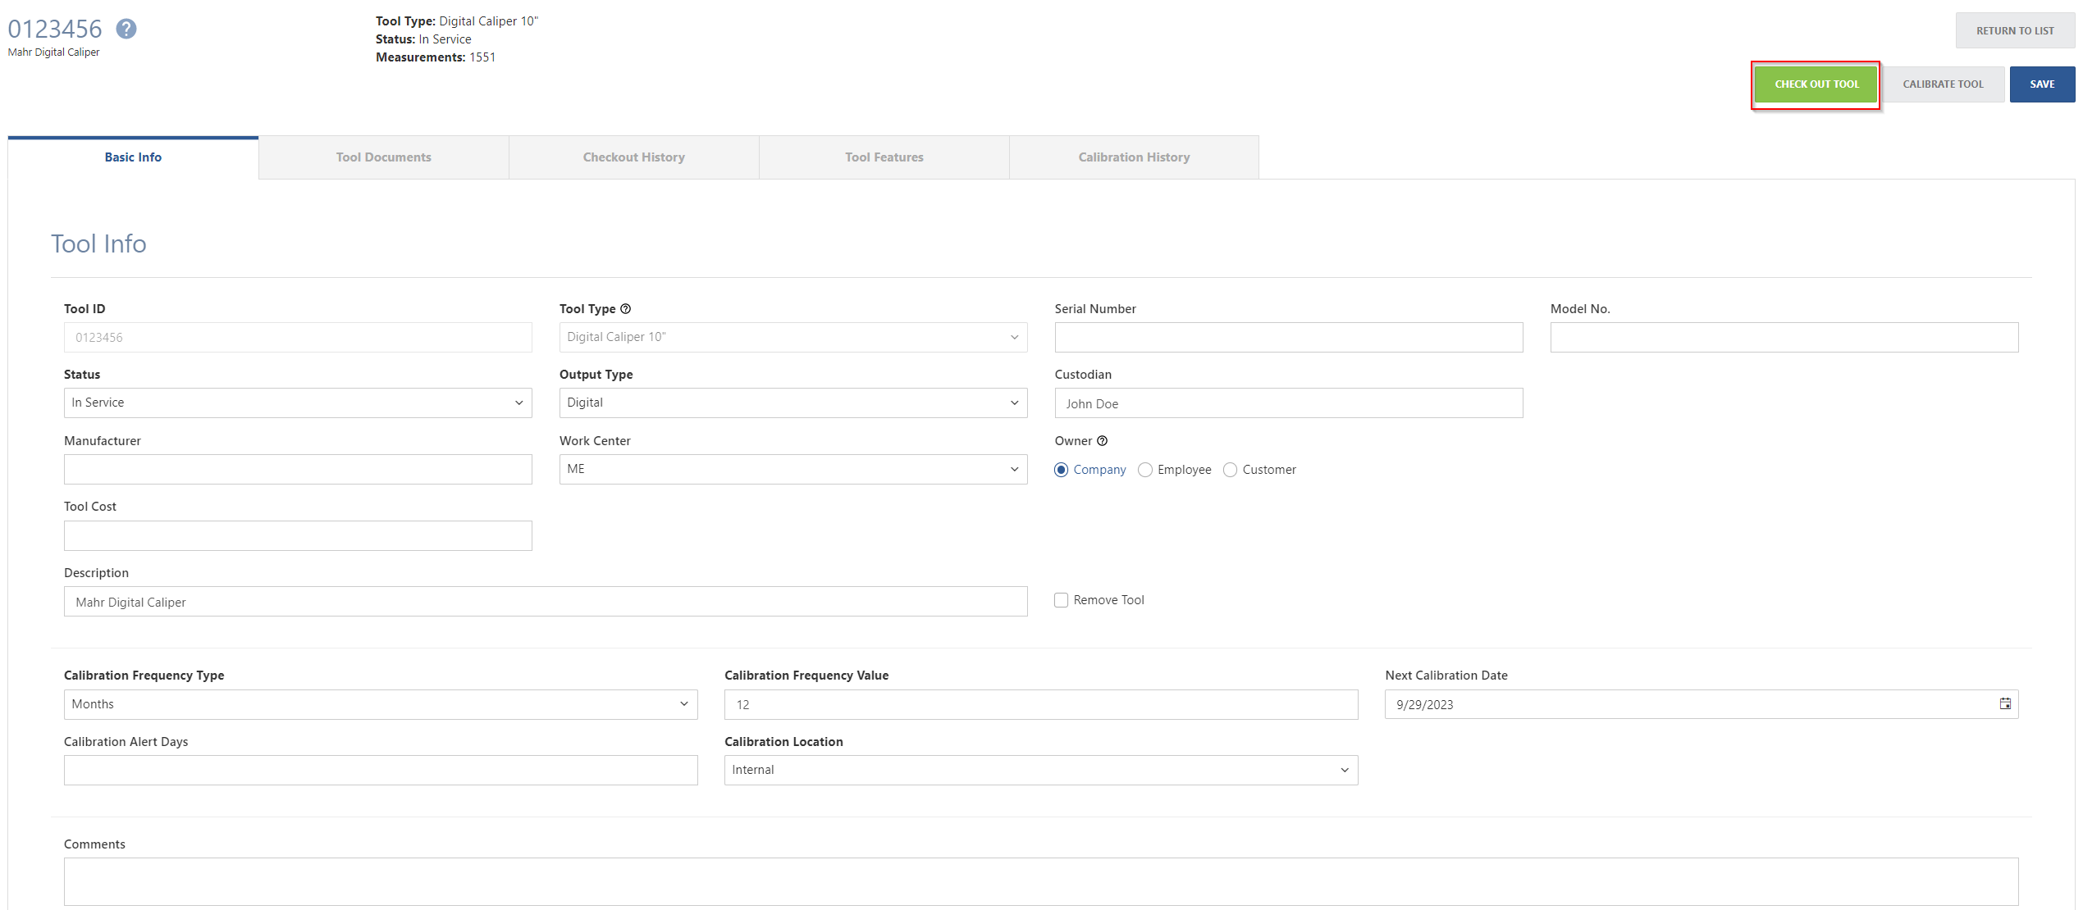Viewport: 2083px width, 910px height.
Task: Open the Status dropdown showing In Service
Action: tap(298, 403)
